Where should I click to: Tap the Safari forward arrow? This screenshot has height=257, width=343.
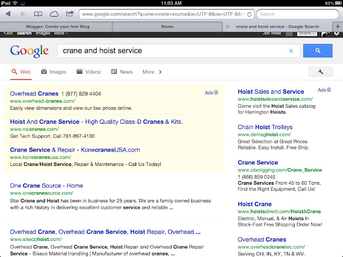pyautogui.click(x=23, y=14)
